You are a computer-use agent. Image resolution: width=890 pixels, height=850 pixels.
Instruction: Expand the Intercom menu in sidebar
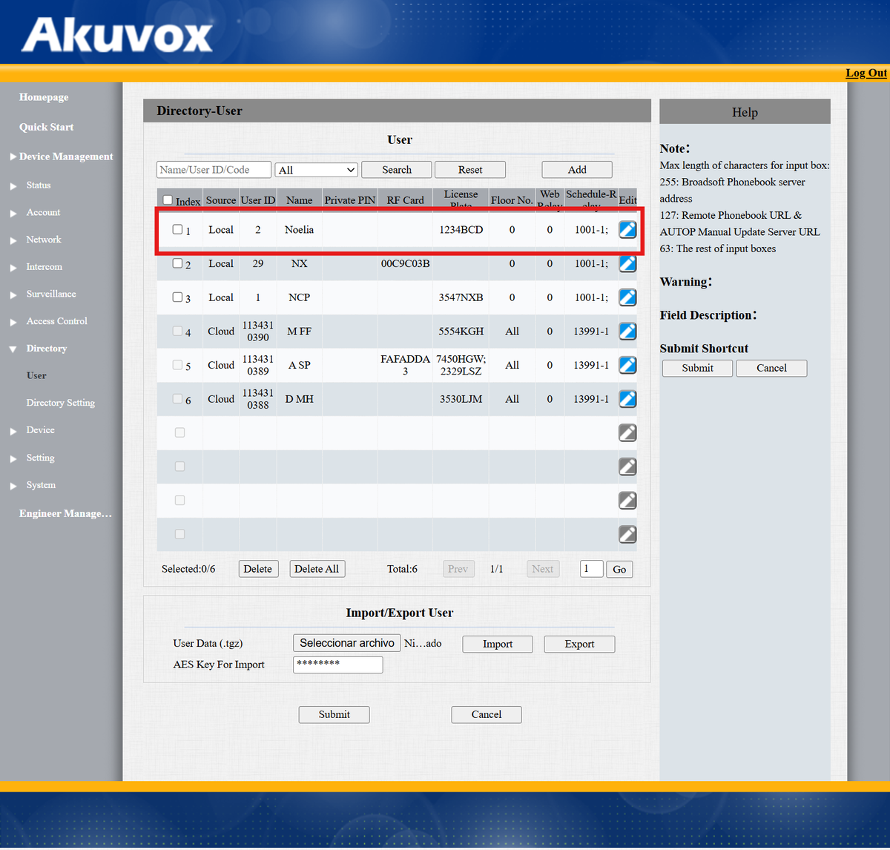tap(44, 267)
